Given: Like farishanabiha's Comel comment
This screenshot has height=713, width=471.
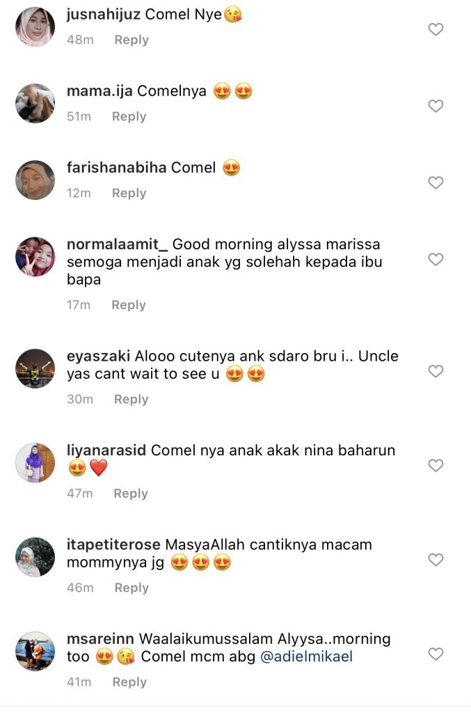Looking at the screenshot, I should [x=436, y=183].
